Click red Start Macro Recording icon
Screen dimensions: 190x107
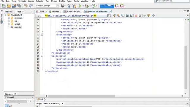[136, 16]
